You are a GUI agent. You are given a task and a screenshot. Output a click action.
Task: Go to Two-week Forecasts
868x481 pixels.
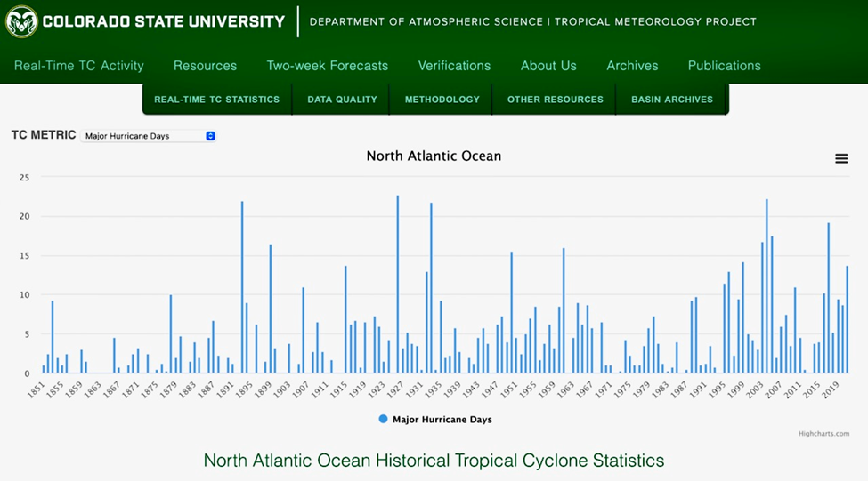pos(327,66)
